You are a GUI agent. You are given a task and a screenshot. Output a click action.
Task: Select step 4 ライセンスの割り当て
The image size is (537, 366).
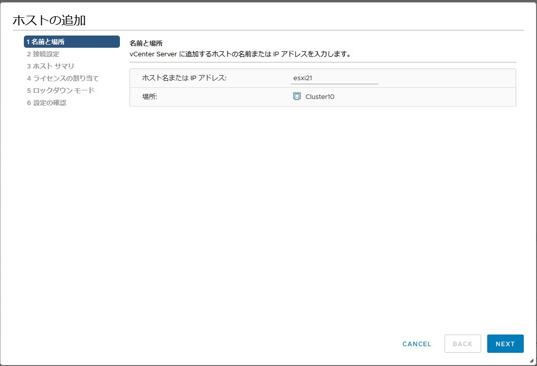pyautogui.click(x=62, y=78)
